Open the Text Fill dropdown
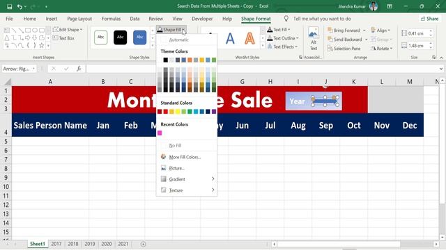The width and height of the screenshot is (446, 250). (279, 29)
